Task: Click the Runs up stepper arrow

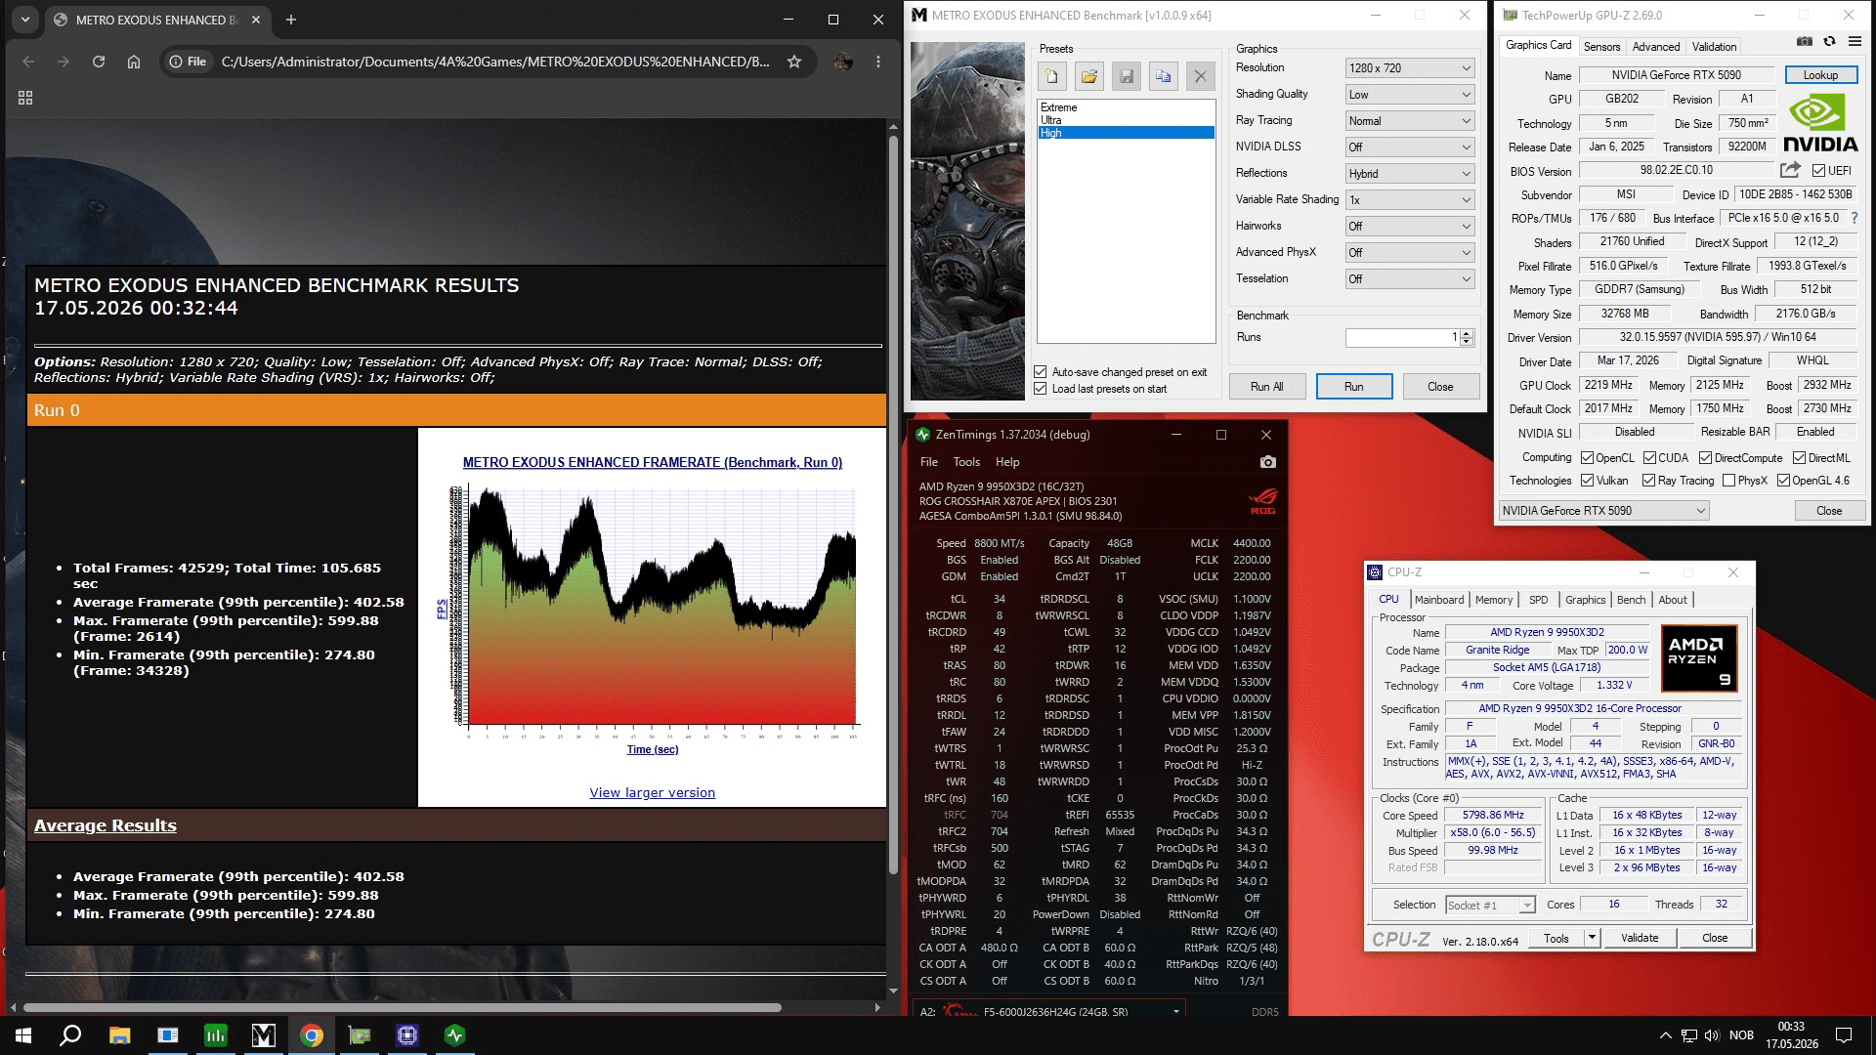Action: click(1467, 333)
